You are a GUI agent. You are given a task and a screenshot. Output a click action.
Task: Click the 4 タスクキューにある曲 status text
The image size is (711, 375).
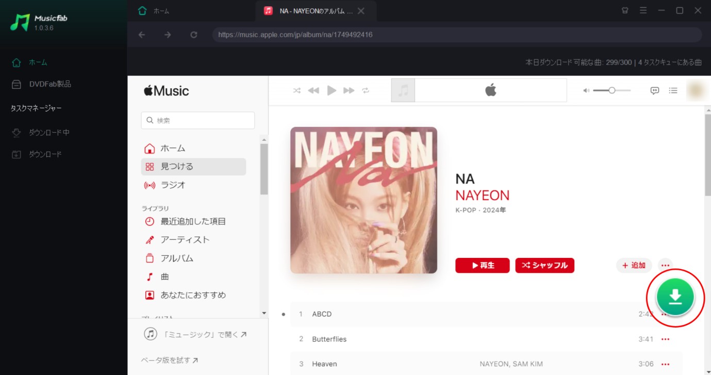point(670,62)
